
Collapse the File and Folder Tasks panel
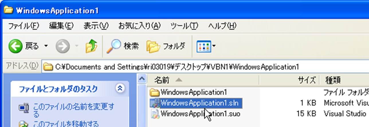tap(120, 88)
